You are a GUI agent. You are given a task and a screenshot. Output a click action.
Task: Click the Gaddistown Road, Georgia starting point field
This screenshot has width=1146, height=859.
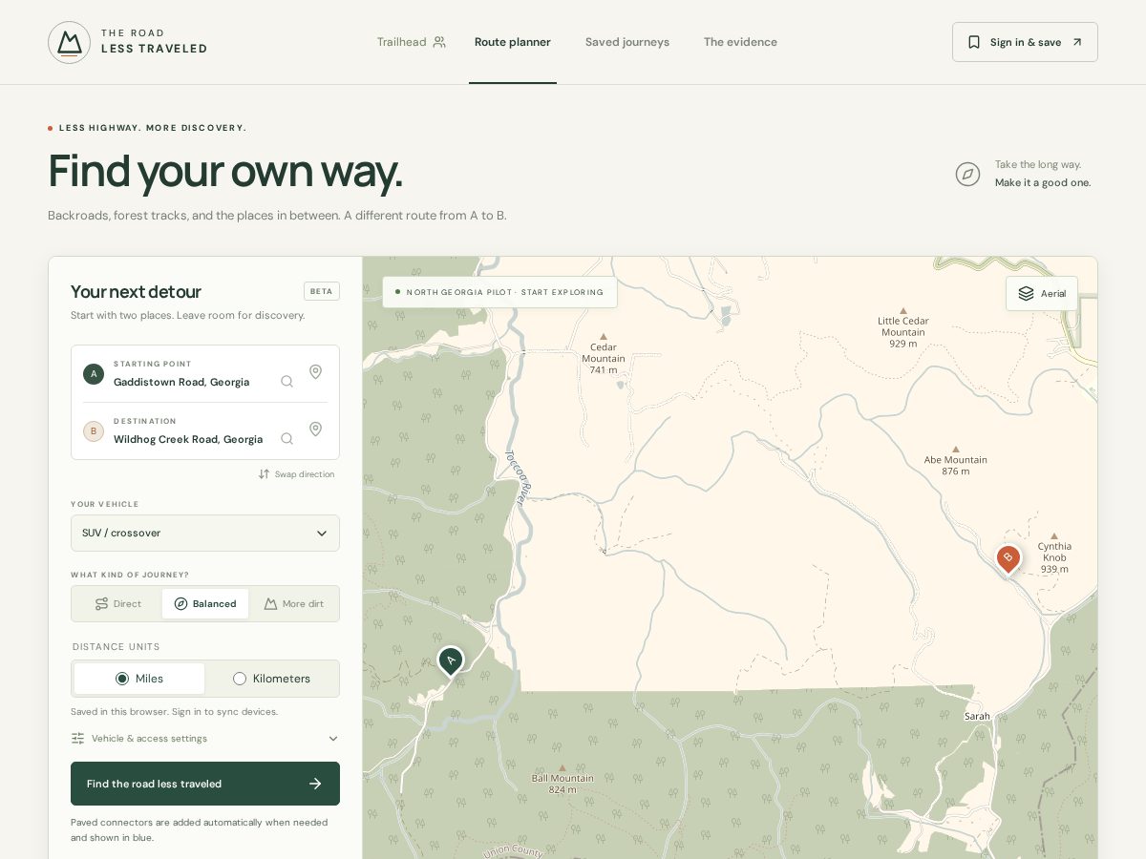click(x=181, y=382)
